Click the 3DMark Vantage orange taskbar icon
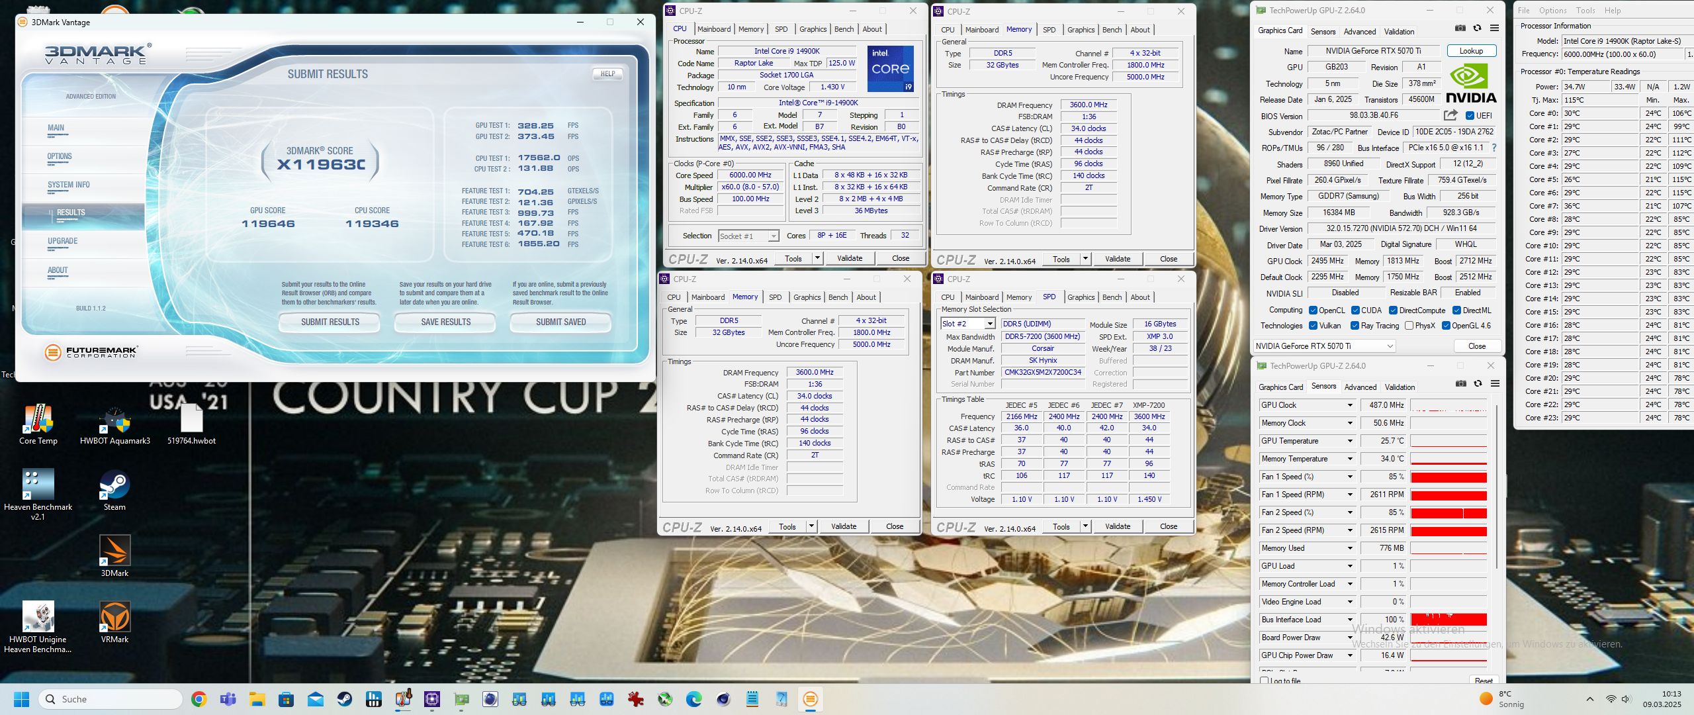This screenshot has width=1694, height=715. tap(810, 699)
